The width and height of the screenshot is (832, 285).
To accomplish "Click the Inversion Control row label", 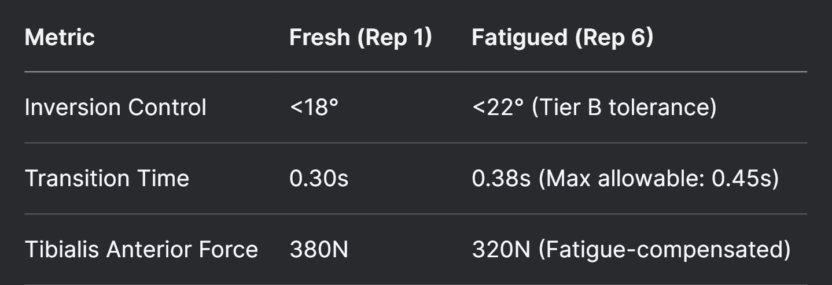I will point(115,108).
